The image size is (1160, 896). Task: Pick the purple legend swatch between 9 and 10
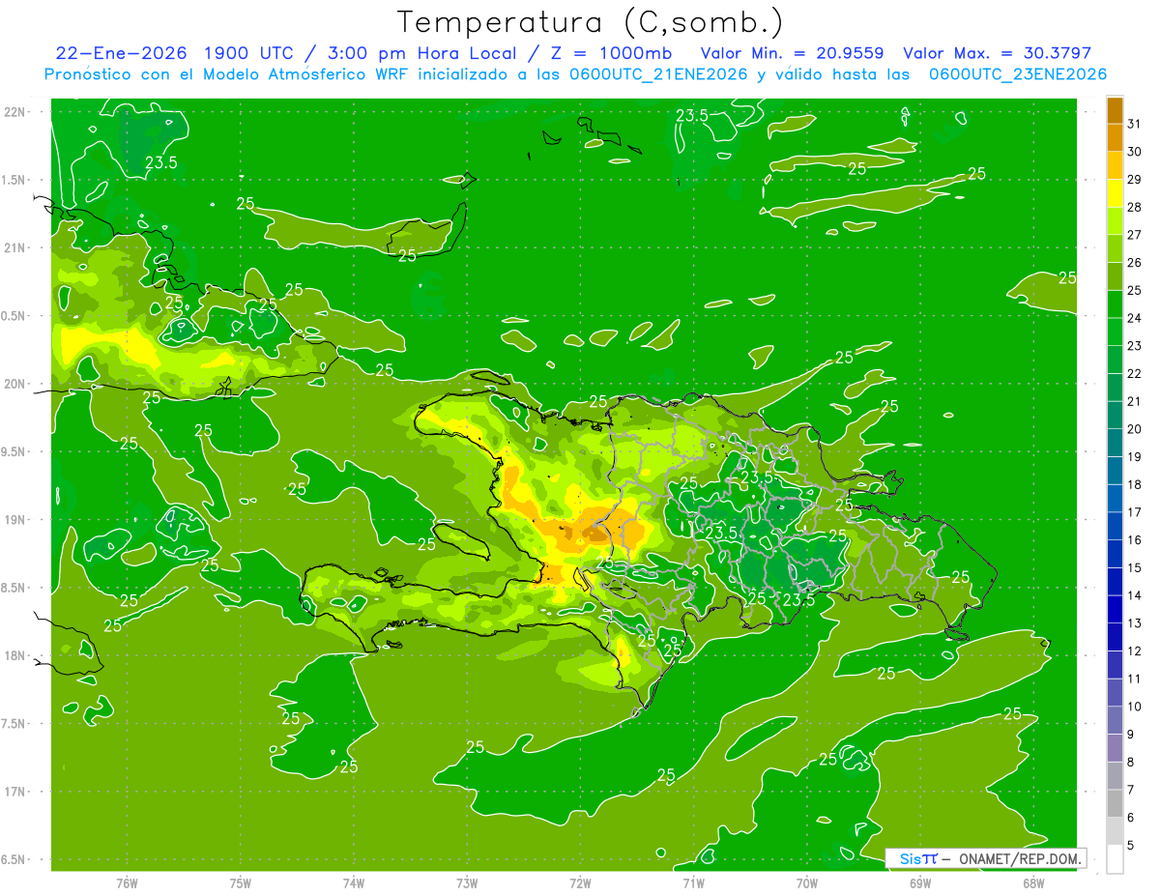1115,720
